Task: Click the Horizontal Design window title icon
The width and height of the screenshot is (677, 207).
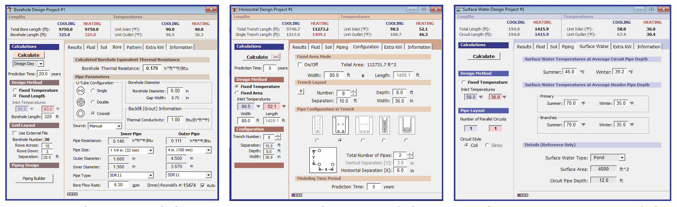Action: pos(234,9)
